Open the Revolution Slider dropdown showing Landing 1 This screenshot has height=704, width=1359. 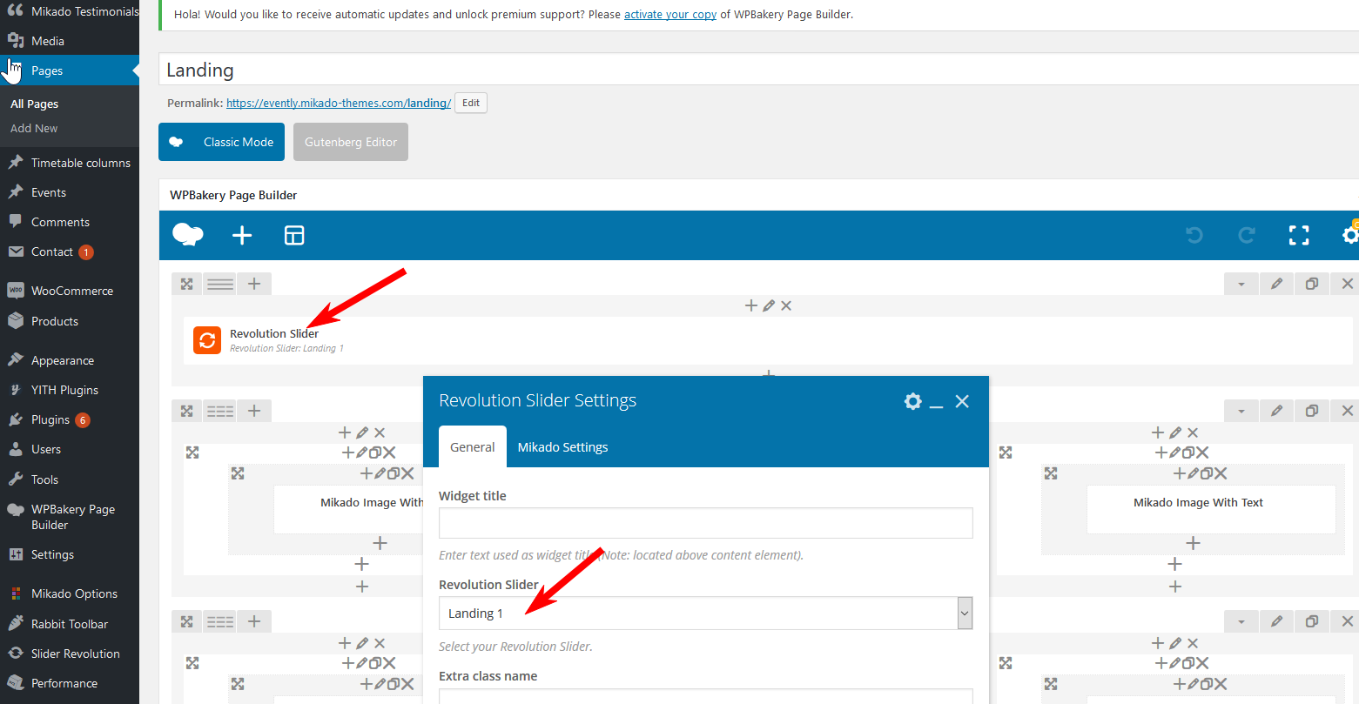click(705, 613)
